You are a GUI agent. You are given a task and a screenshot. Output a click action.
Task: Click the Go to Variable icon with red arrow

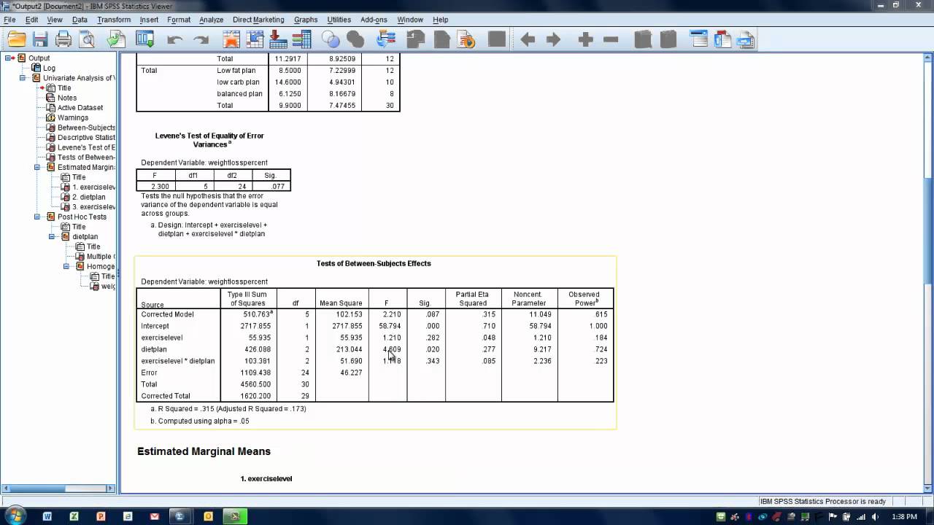[278, 39]
